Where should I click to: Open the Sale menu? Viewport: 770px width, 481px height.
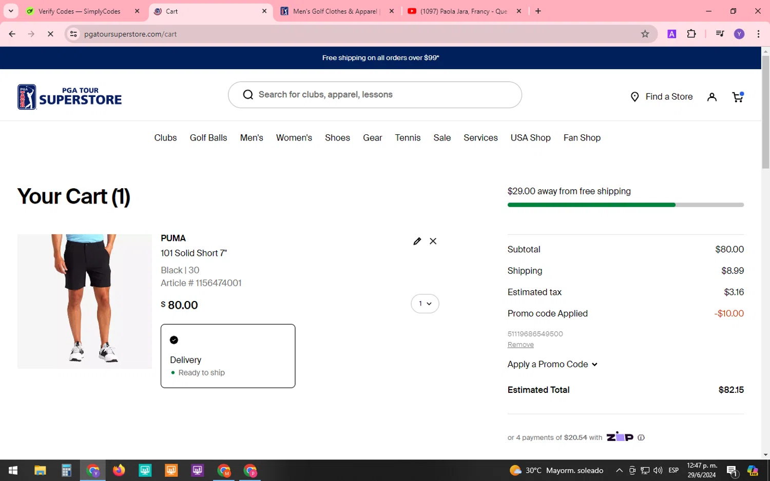442,137
